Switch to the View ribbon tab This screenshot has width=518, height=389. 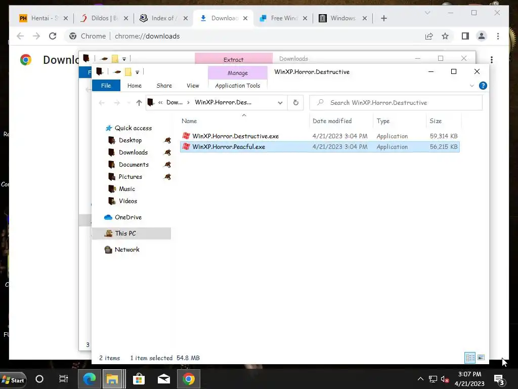[193, 85]
